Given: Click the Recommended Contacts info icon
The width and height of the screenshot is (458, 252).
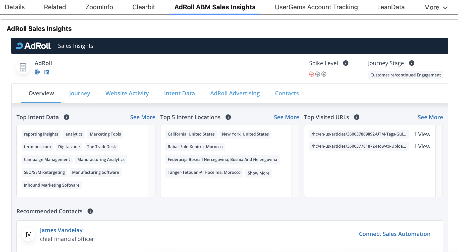Looking at the screenshot, I should pos(90,211).
